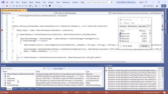Toggle the bookmark icon in toolbar
Screen dimensions: 168x94
[x=50, y=6]
